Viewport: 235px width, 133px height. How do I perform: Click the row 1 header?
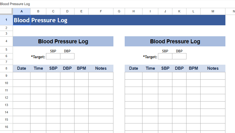pos(6,20)
